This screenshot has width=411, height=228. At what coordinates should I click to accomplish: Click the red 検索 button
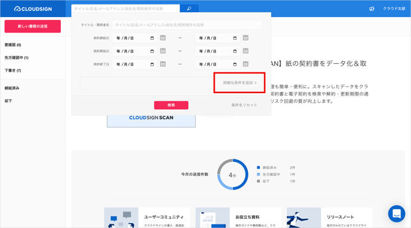coord(171,105)
